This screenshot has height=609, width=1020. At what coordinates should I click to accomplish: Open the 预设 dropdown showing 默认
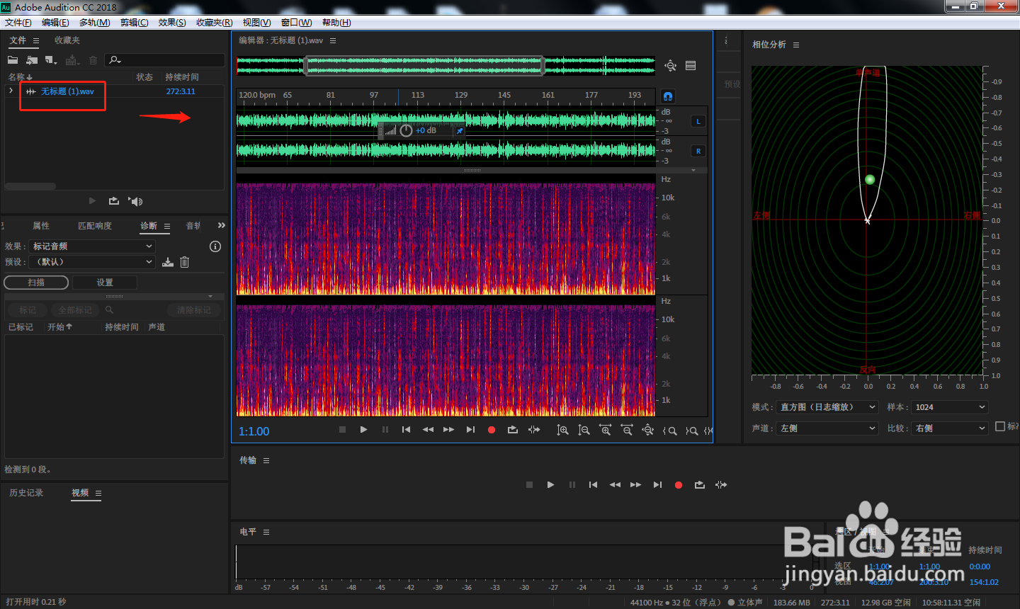click(x=93, y=262)
